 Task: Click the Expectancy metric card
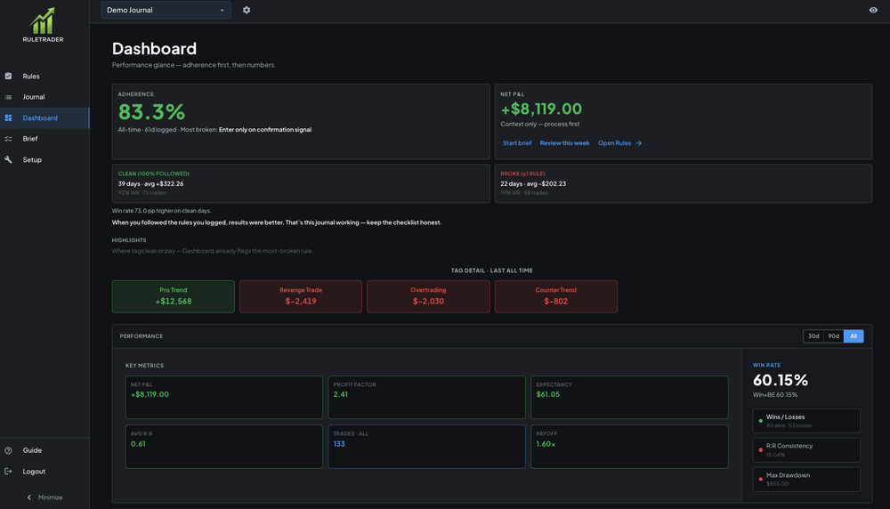pyautogui.click(x=629, y=397)
